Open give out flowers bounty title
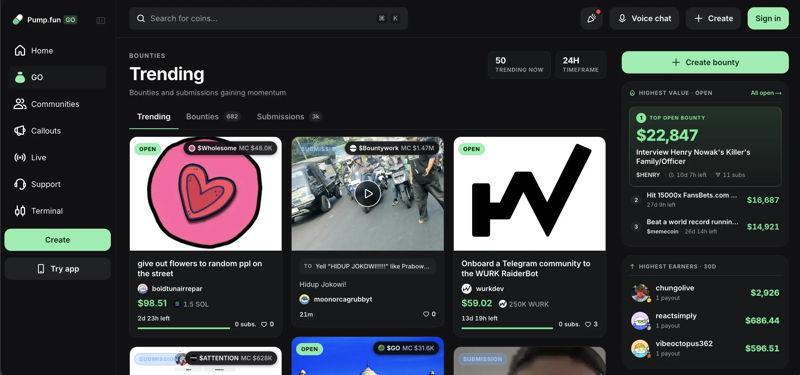 pos(199,268)
